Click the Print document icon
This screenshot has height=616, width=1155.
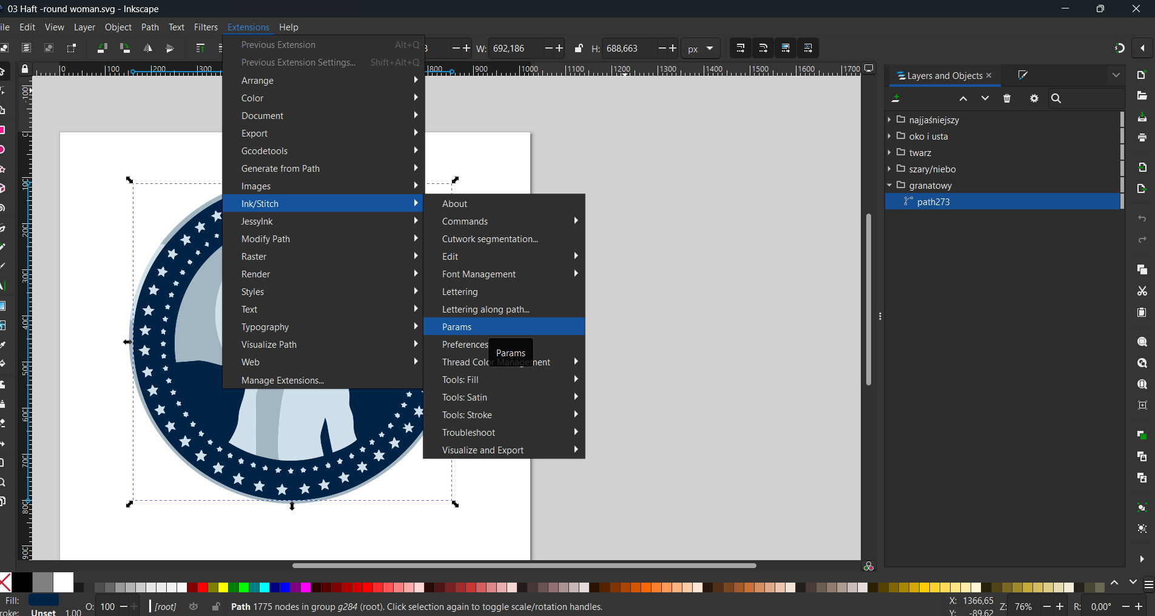coord(1142,138)
